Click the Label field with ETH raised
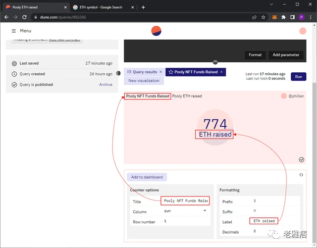The width and height of the screenshot is (317, 248). [264, 221]
